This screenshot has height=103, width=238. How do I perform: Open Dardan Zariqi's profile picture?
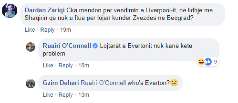[x=10, y=11]
